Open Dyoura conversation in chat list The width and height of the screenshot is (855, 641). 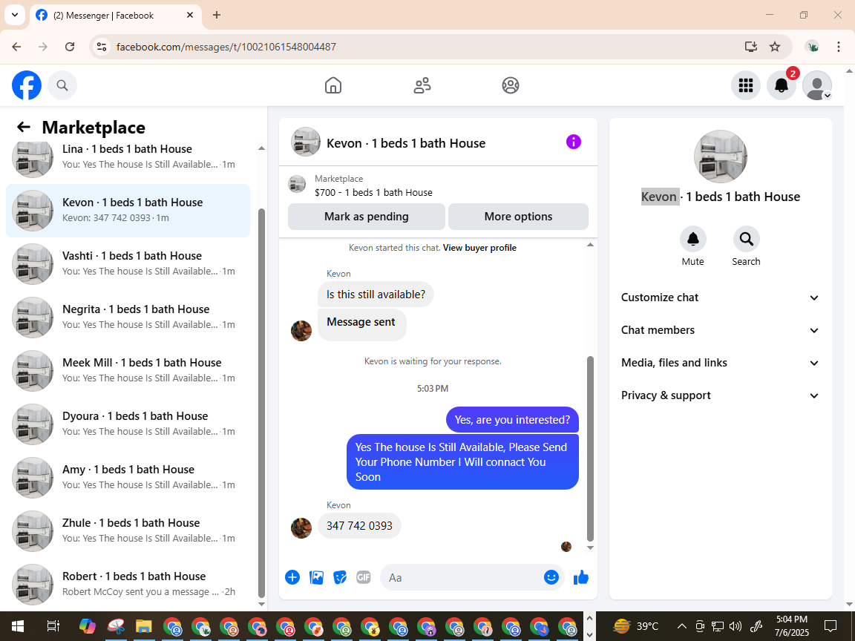128,424
